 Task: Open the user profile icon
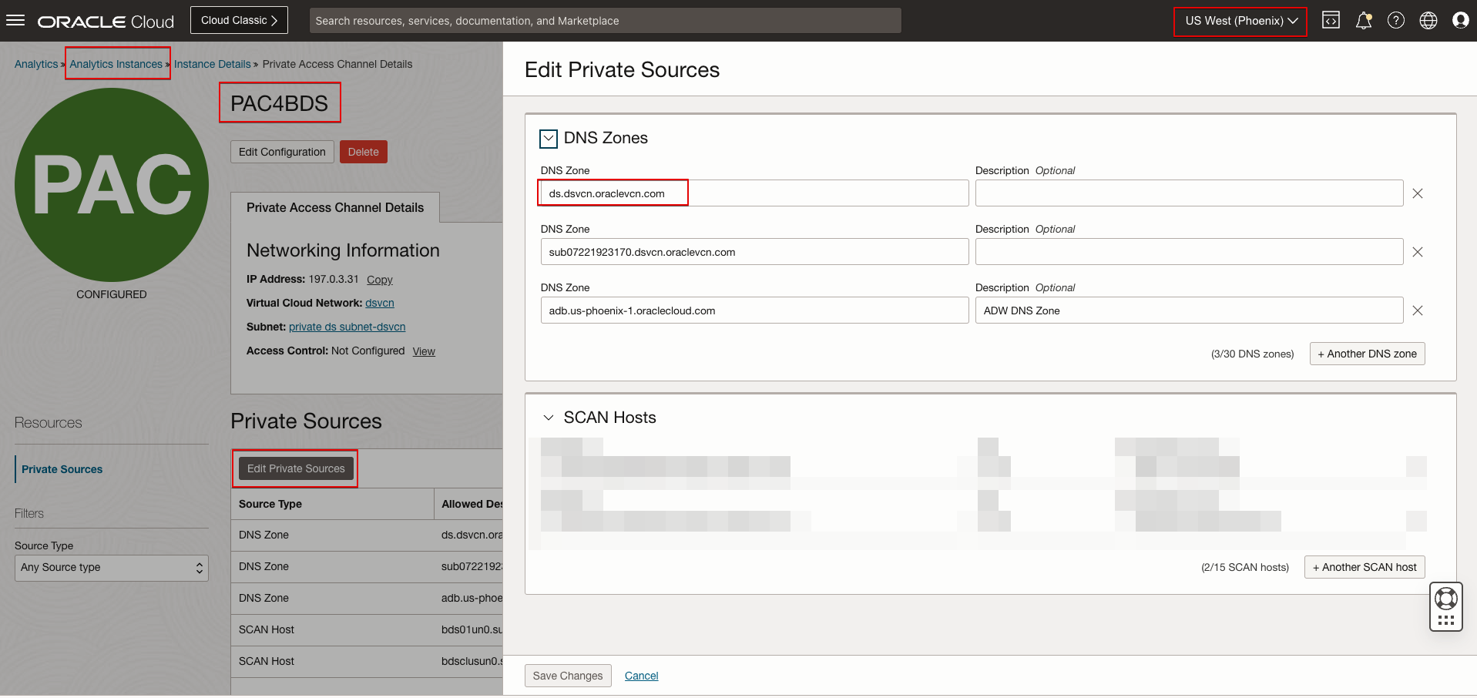1460,21
